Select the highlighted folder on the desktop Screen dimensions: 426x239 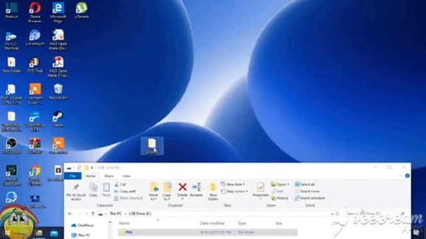click(x=152, y=146)
